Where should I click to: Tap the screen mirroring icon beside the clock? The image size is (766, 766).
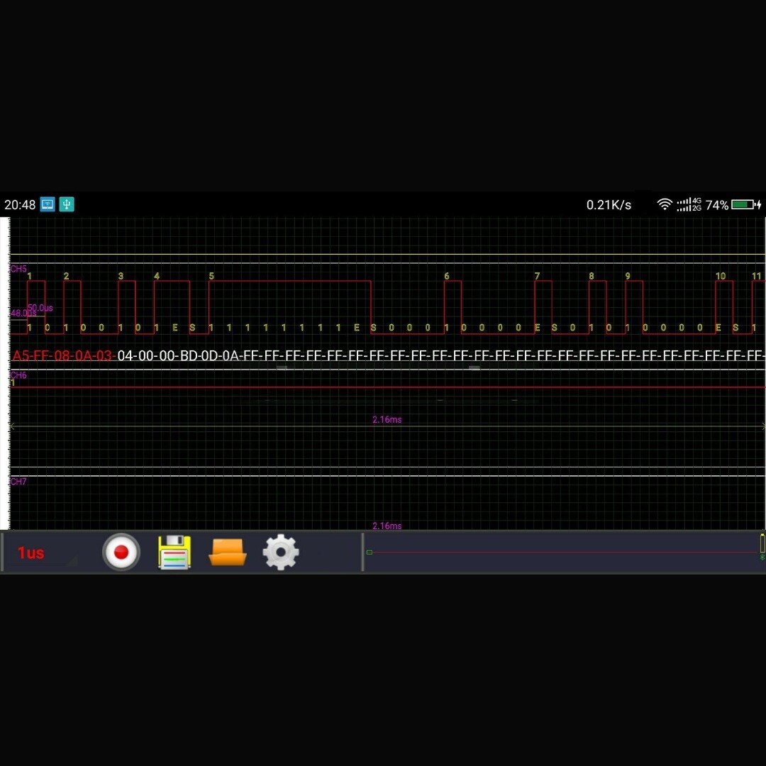pos(46,204)
